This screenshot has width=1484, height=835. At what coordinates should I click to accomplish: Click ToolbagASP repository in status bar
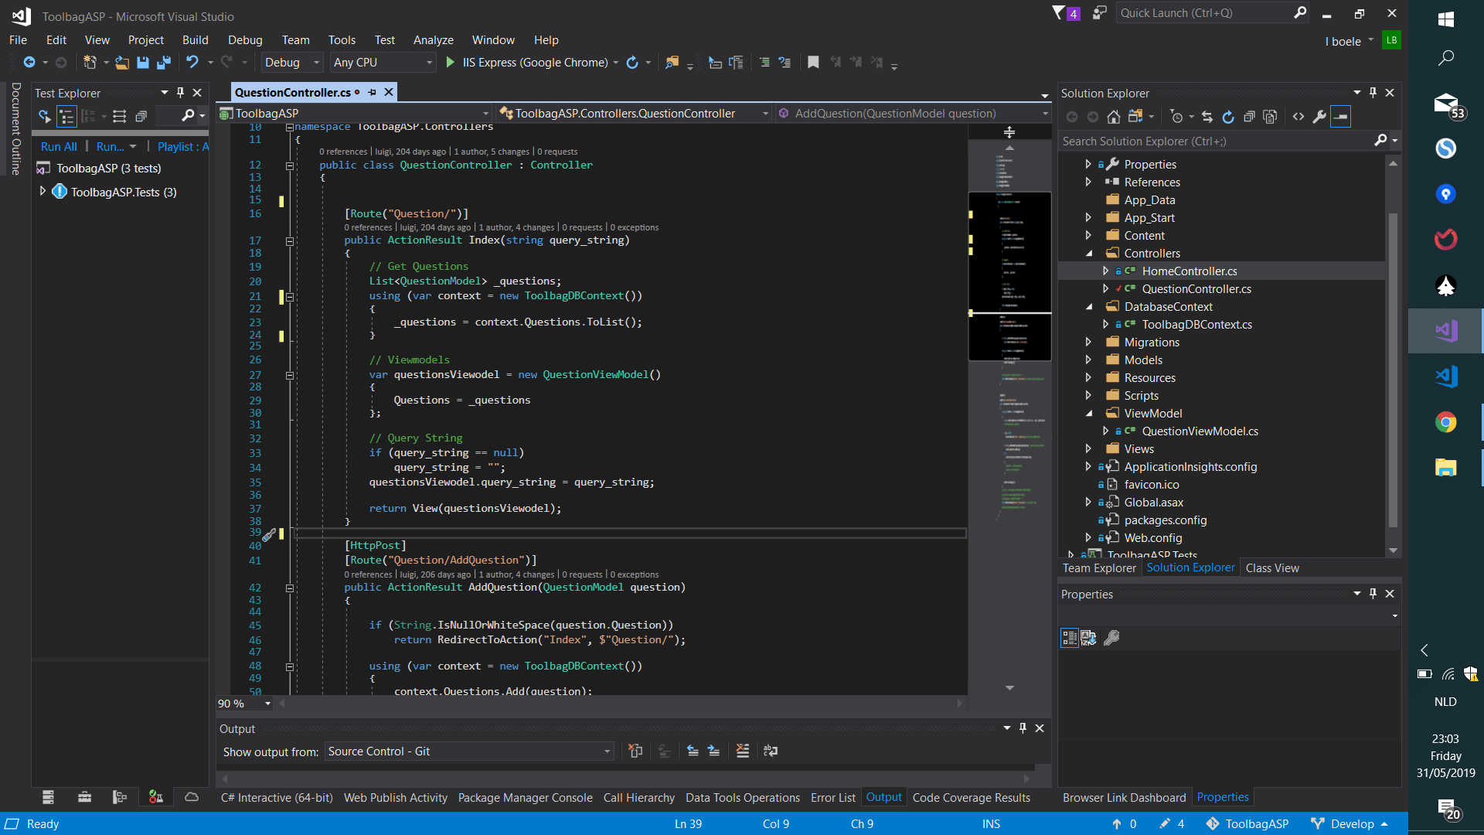click(1247, 824)
